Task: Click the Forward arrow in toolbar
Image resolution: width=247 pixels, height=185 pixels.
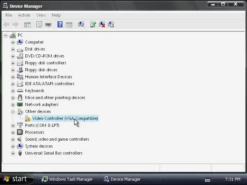Action: tap(15, 25)
